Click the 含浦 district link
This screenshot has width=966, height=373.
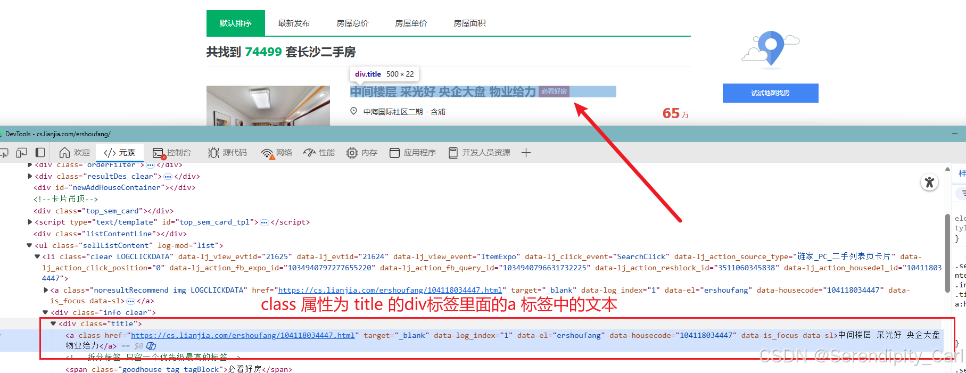point(438,112)
